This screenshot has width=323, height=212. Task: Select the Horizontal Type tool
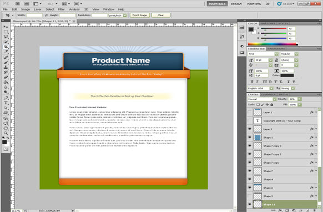6,103
